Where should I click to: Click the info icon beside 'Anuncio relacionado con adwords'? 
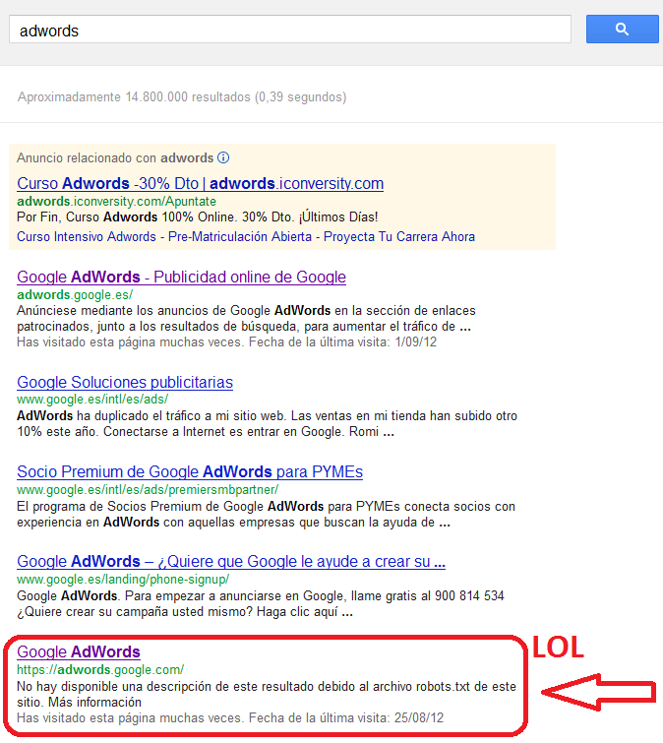(223, 157)
